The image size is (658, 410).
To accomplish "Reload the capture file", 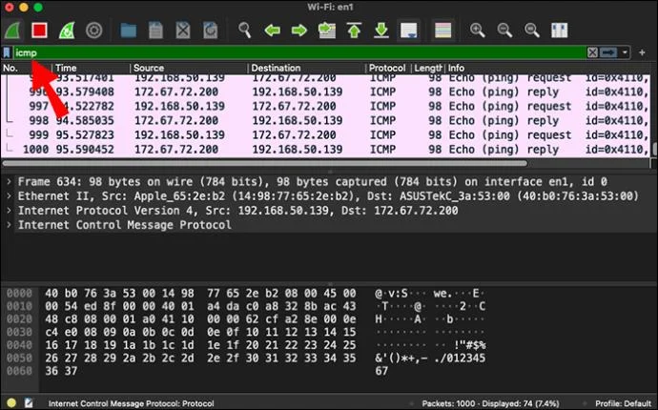I will 210,31.
